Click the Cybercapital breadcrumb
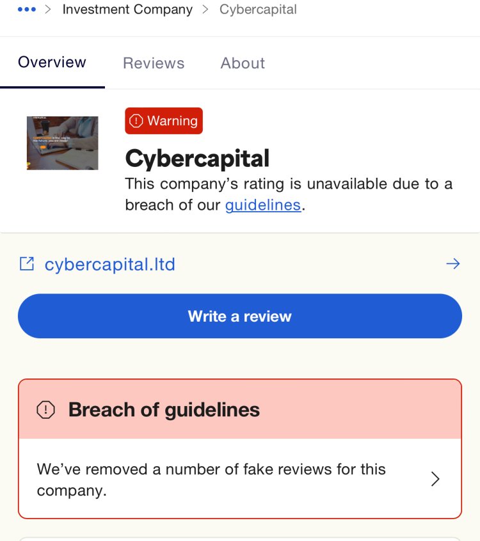Image resolution: width=480 pixels, height=541 pixels. click(x=258, y=10)
